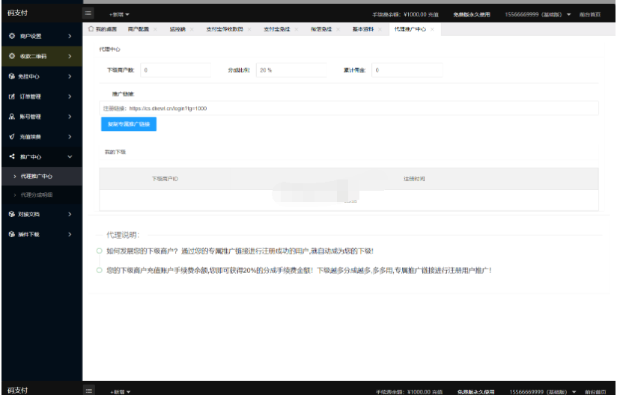Click the 分成比例 field showing 20 %
Viewport: 617px width, 395px height.
click(x=291, y=70)
